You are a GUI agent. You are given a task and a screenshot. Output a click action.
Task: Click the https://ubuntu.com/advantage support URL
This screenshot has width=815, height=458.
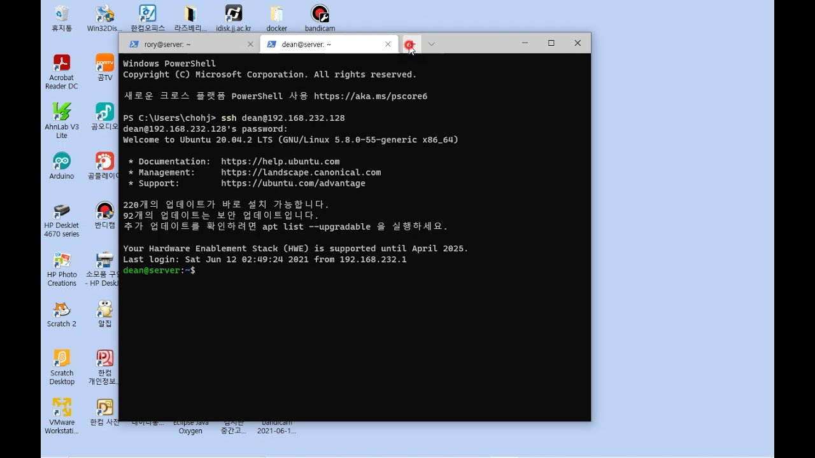[x=294, y=183]
